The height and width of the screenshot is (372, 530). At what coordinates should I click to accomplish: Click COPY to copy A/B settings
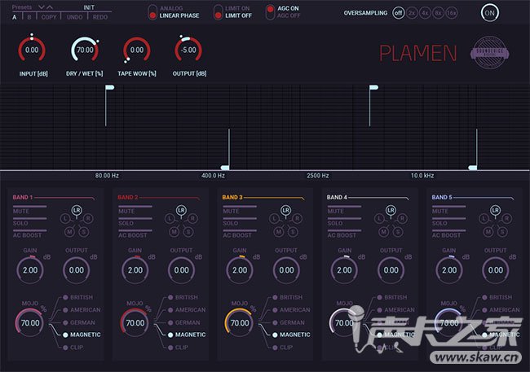(49, 17)
